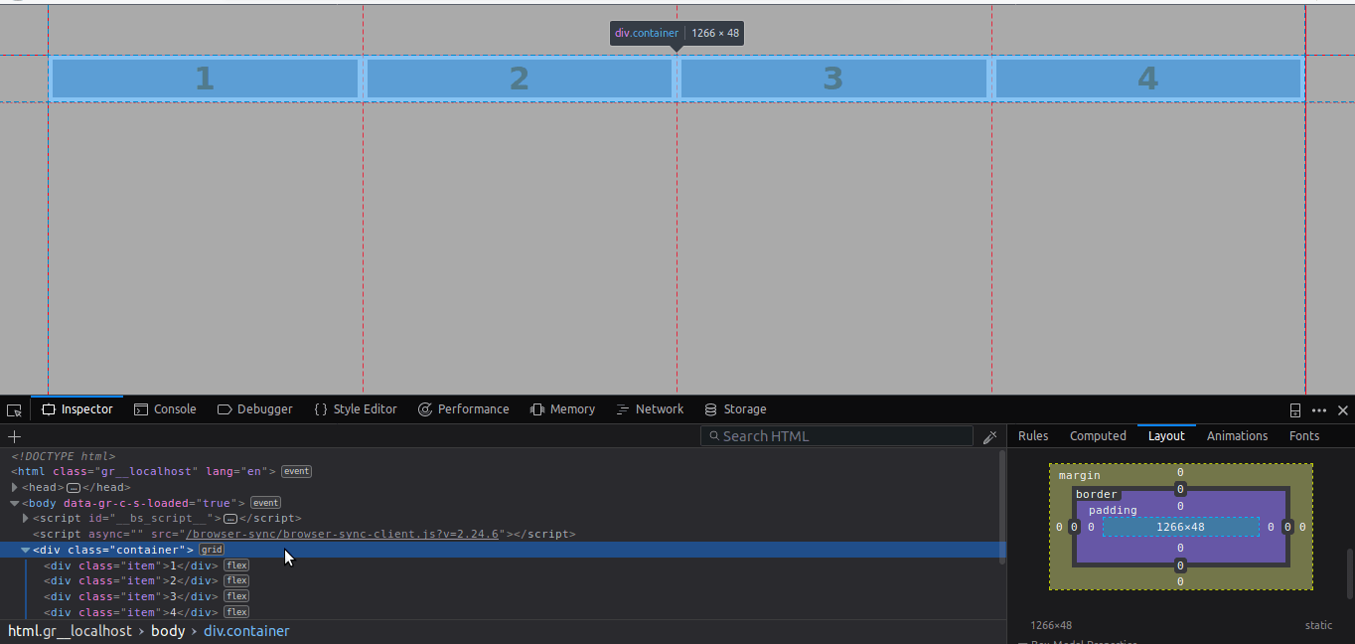This screenshot has width=1355, height=644.
Task: Select the div item 3 row
Action: [x=503, y=596]
